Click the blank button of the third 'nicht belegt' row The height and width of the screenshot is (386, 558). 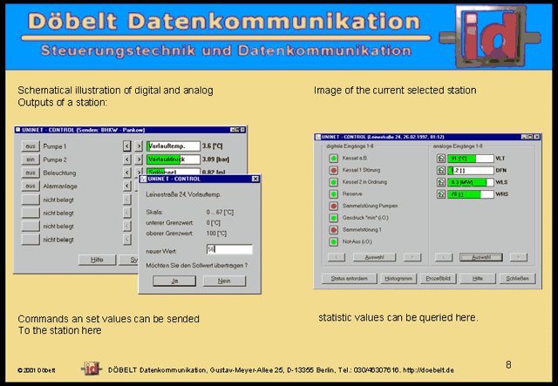pos(31,226)
